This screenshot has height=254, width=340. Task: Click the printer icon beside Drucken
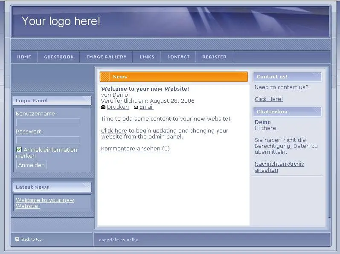(103, 107)
